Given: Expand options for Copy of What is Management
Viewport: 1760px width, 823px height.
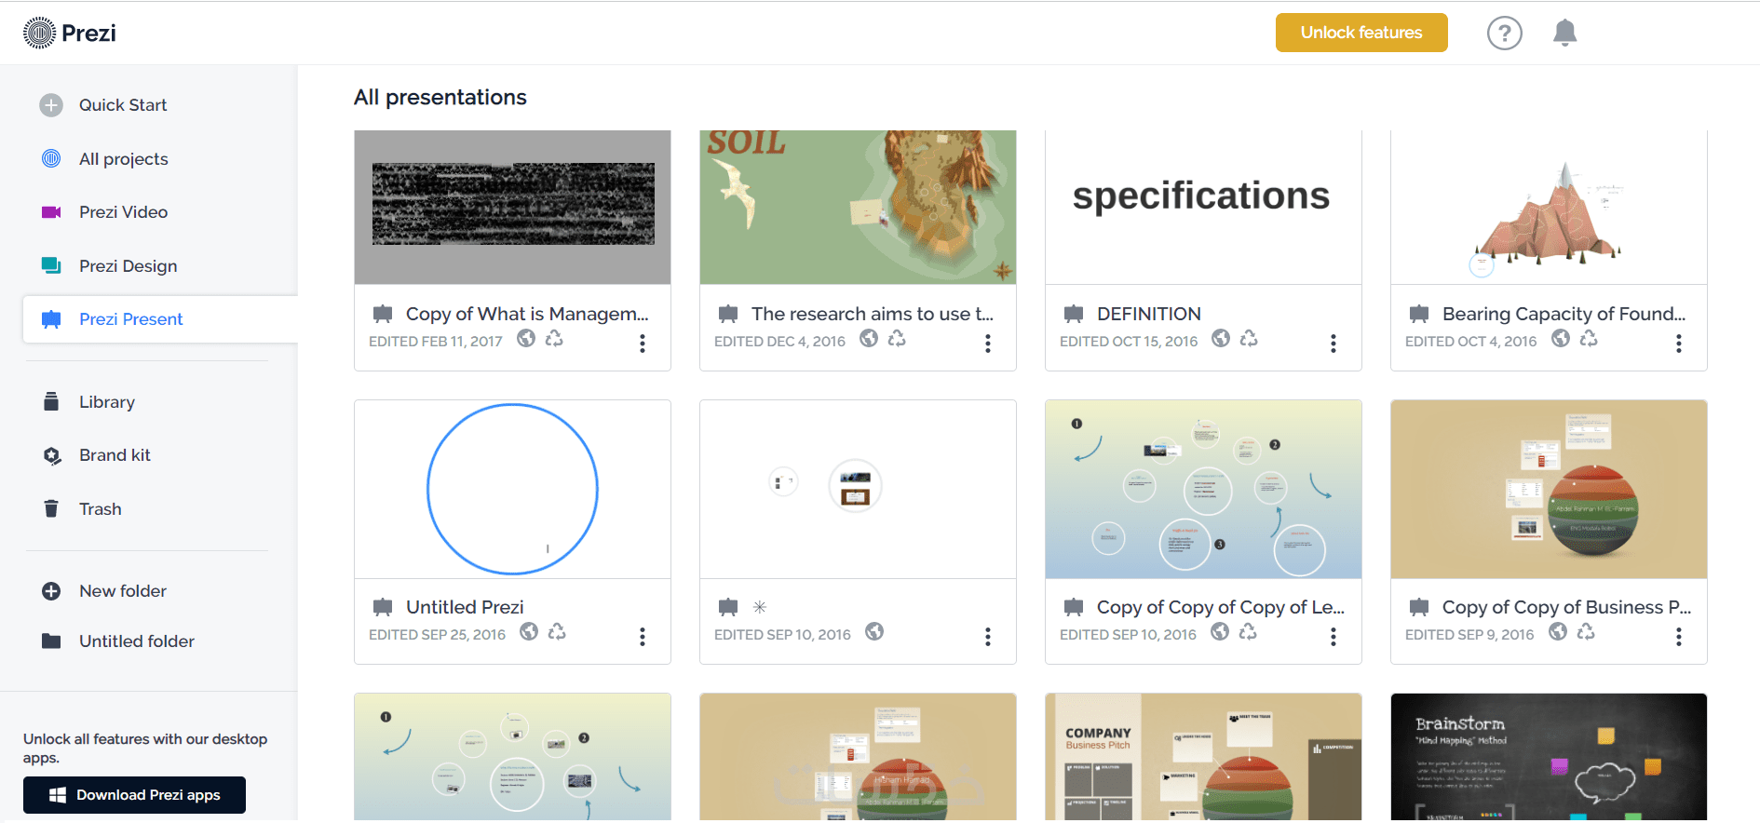Looking at the screenshot, I should coord(643,344).
